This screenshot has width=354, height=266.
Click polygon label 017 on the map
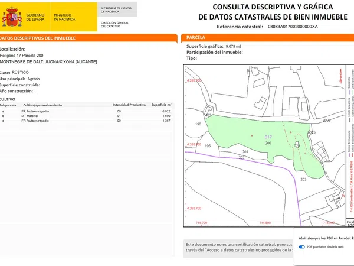coord(268,137)
